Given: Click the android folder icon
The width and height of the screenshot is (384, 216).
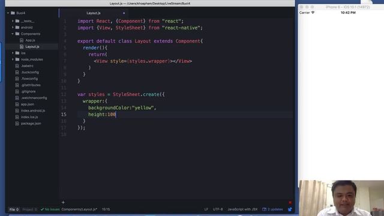Looking at the screenshot, I should (x=17, y=28).
